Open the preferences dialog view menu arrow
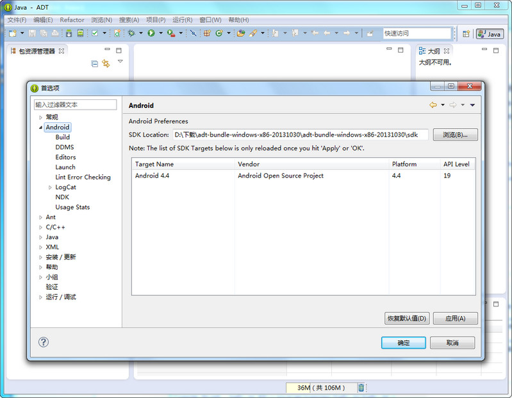 click(x=472, y=105)
